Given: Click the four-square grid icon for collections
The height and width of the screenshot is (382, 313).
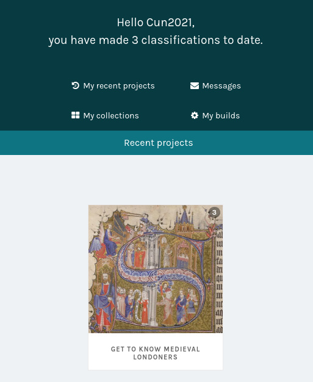Looking at the screenshot, I should [x=75, y=115].
